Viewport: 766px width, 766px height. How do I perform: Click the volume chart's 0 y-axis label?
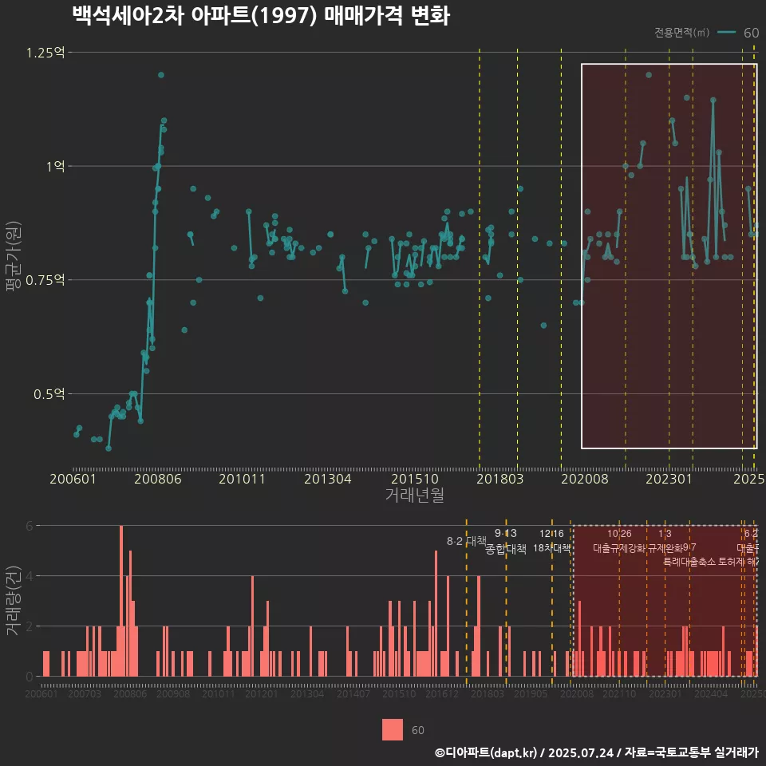click(x=30, y=677)
